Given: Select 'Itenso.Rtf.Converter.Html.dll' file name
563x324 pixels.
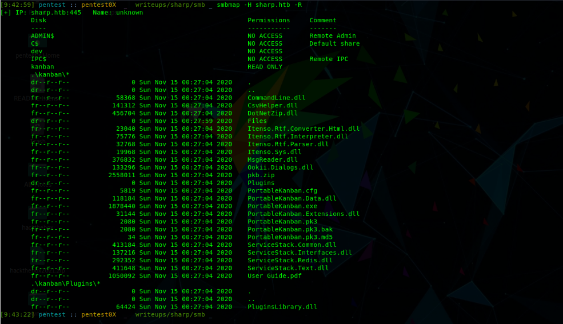Looking at the screenshot, I should click(304, 129).
